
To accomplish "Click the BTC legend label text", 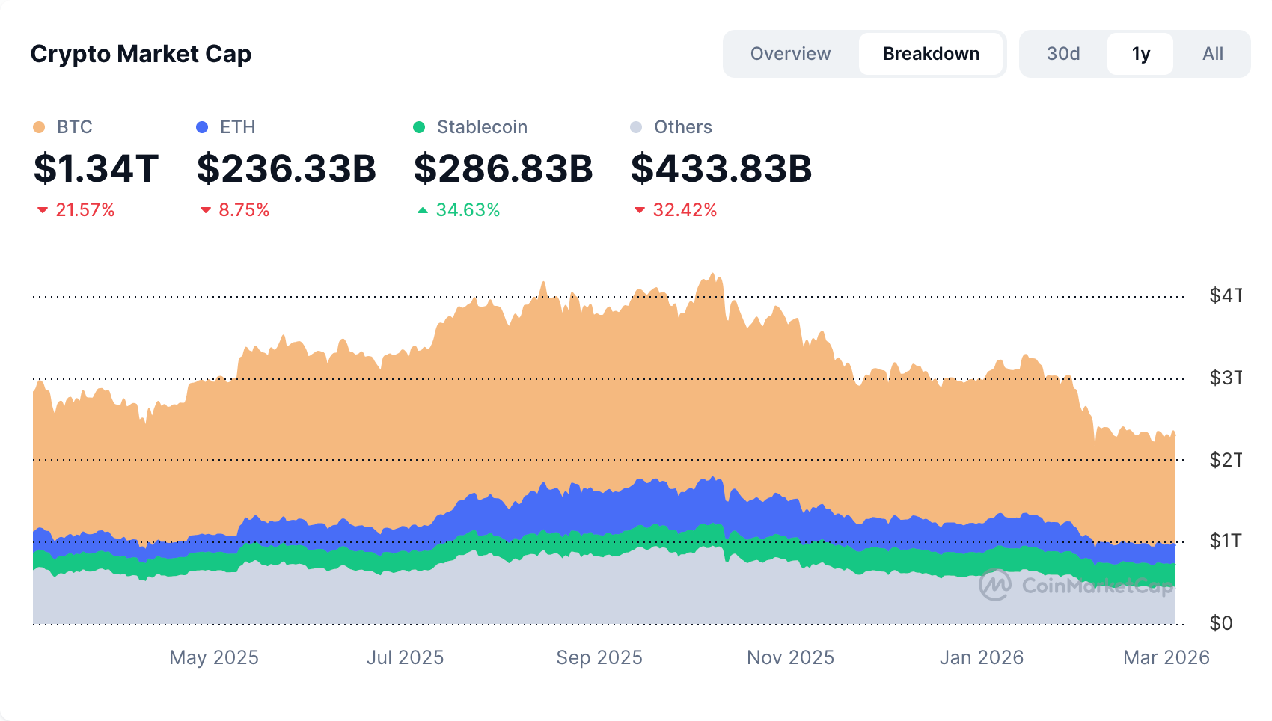I will 74,126.
